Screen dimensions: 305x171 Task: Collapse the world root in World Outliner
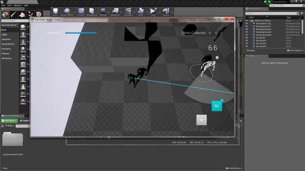250,21
